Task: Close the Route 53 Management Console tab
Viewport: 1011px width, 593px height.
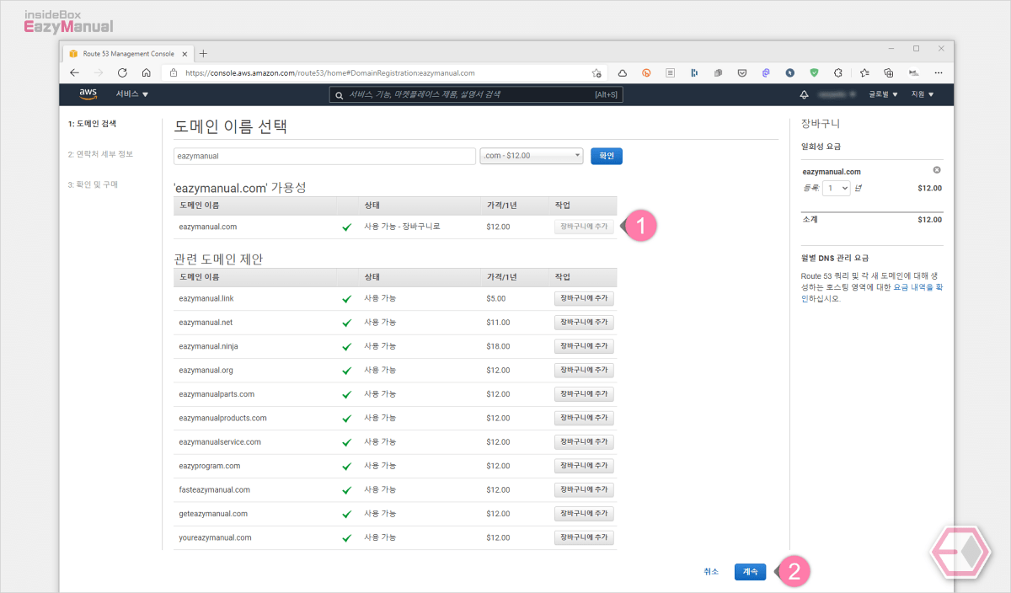Action: tap(184, 52)
